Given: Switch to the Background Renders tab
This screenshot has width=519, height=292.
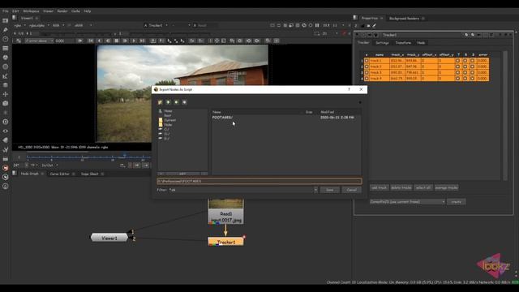Looking at the screenshot, I should [x=404, y=18].
